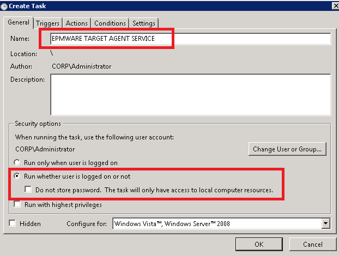Enable the Do not store password checkbox
Screen dimensions: 339x256
[29, 190]
